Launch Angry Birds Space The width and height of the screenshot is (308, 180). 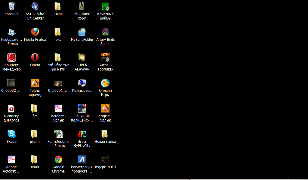pyautogui.click(x=105, y=32)
